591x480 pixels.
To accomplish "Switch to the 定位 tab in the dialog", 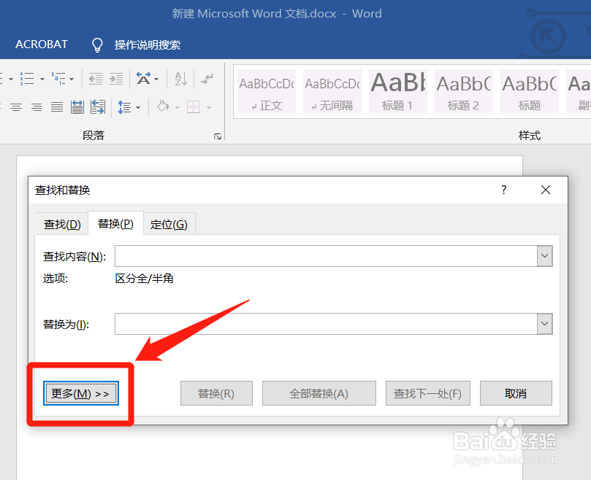I will point(169,224).
